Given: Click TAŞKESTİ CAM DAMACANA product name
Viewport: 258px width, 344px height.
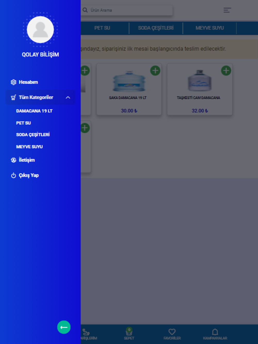Looking at the screenshot, I should pos(198,98).
